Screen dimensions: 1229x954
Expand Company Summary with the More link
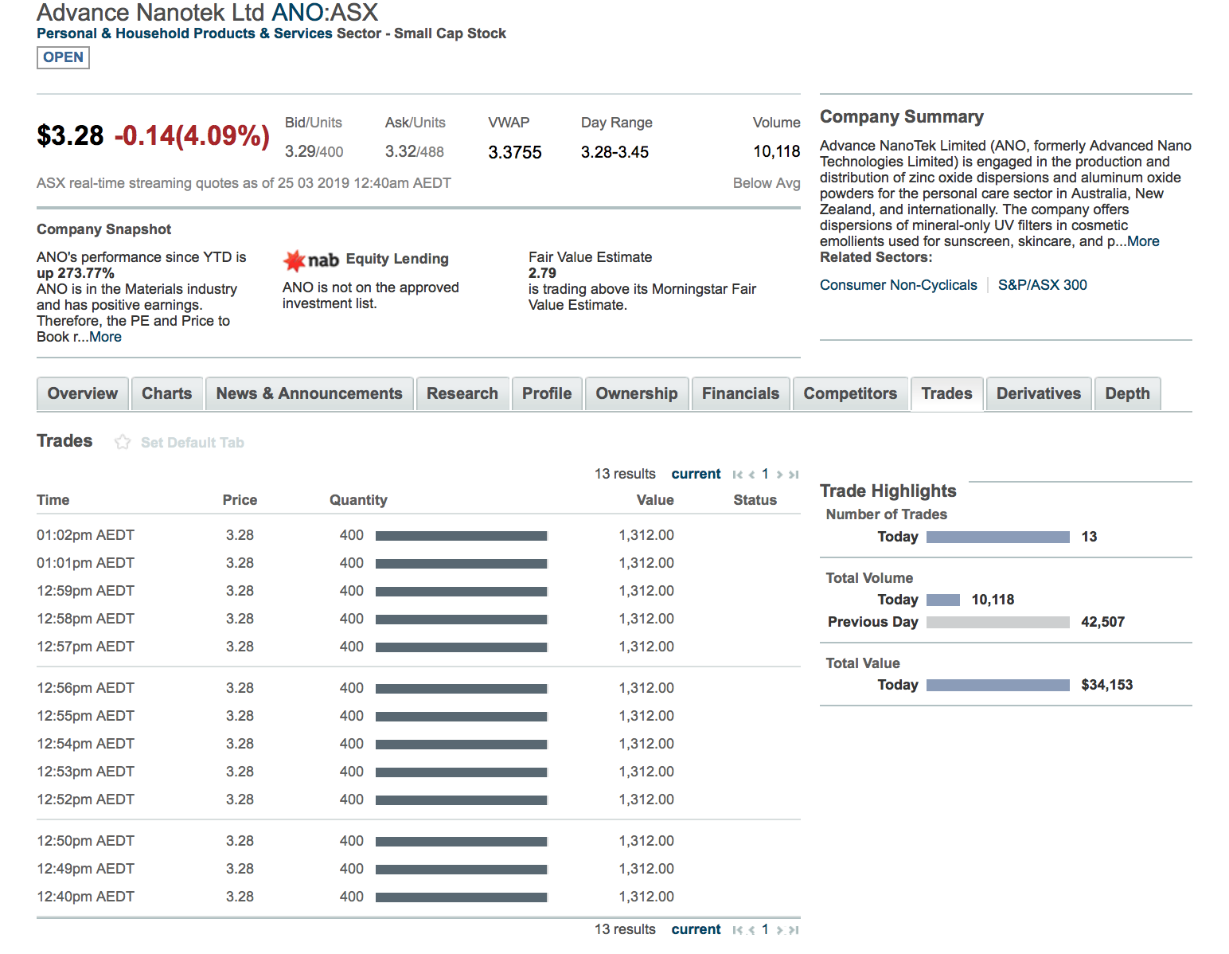[x=1143, y=241]
